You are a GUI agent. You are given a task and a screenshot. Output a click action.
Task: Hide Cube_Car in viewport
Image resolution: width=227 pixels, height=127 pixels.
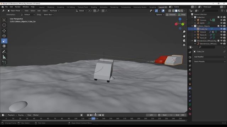(221, 29)
